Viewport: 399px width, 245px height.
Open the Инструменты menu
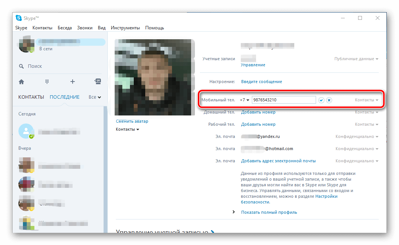pos(125,28)
